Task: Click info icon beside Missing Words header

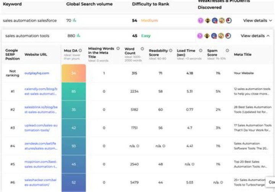Action: pos(118,48)
